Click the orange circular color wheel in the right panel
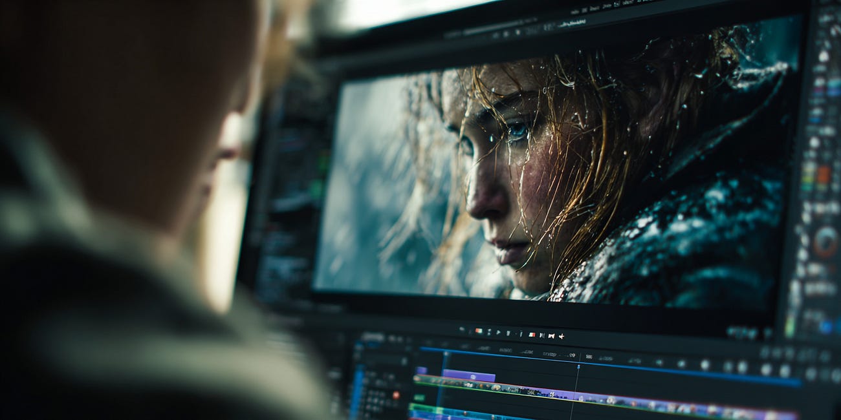 [825, 242]
